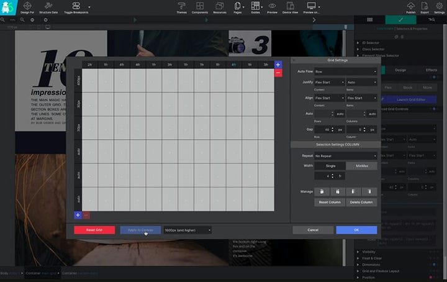Click the column width fr stepper
447x282 pixels.
332,176
